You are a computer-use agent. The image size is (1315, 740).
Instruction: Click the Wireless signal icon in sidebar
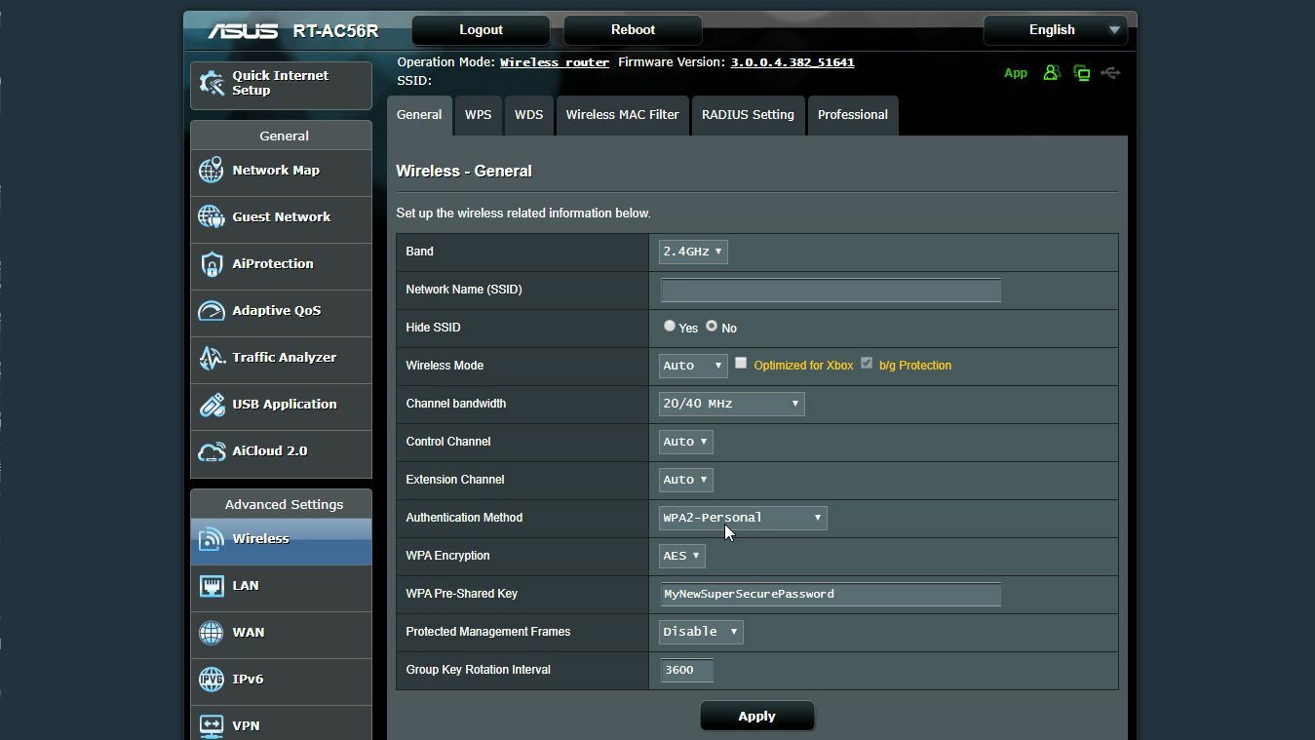[x=212, y=539]
